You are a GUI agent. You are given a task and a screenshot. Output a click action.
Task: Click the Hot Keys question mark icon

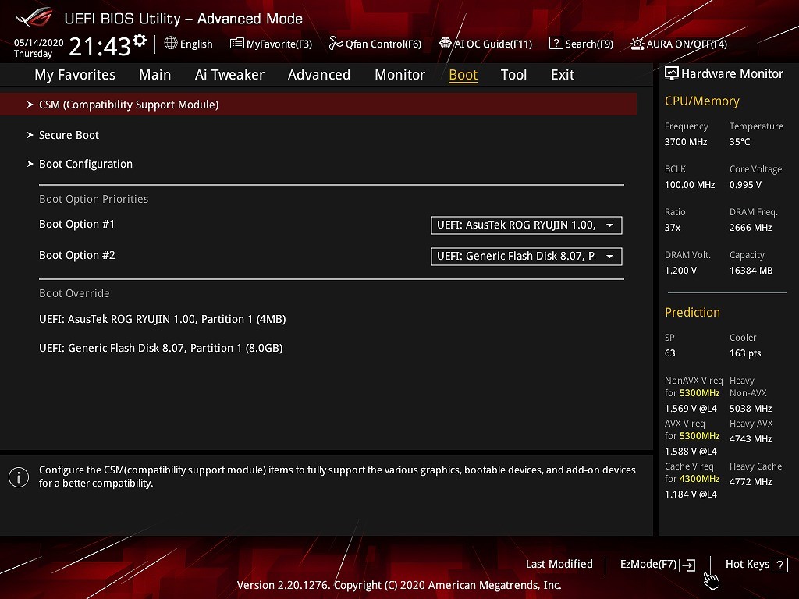point(779,565)
